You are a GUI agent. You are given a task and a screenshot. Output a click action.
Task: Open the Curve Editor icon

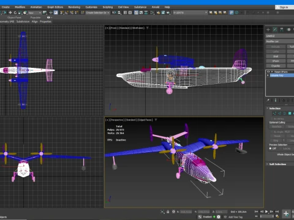click(x=141, y=13)
